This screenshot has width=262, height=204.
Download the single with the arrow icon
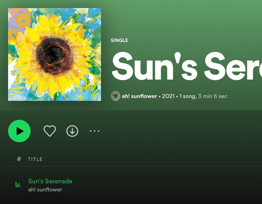tap(72, 131)
